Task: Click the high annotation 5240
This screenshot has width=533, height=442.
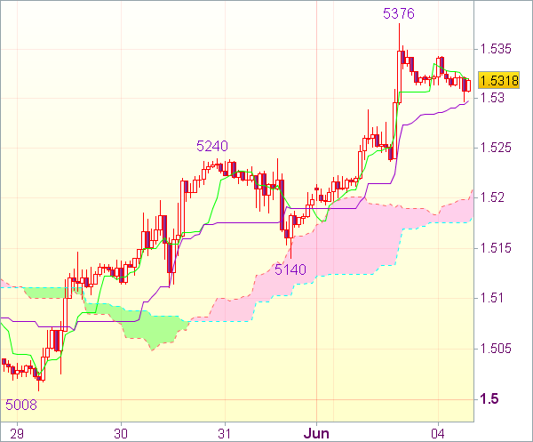Action: (x=212, y=147)
